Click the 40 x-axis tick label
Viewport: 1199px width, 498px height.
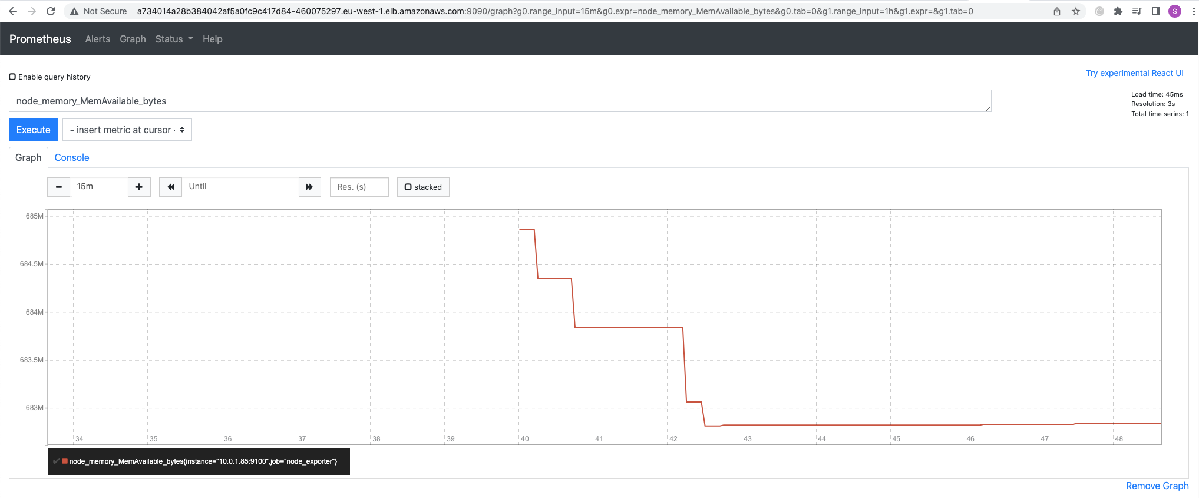point(524,439)
